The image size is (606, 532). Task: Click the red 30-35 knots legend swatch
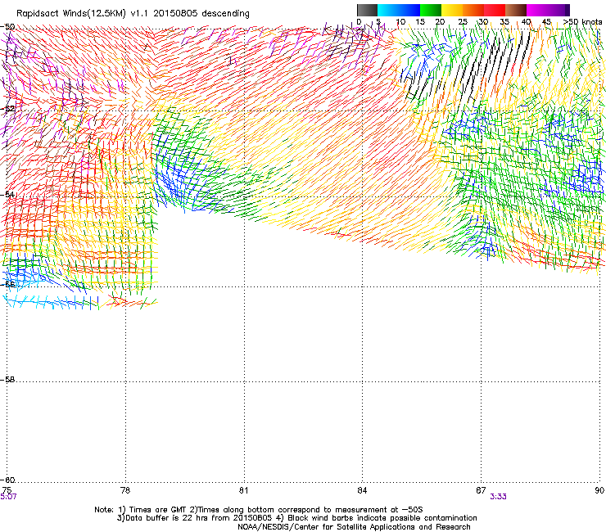pyautogui.click(x=495, y=10)
